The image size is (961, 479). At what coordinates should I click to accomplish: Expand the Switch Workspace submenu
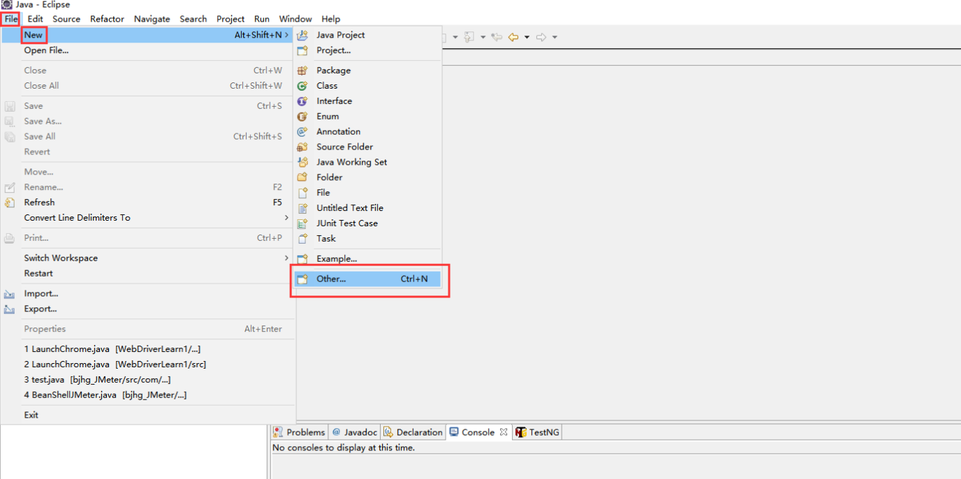pos(286,258)
